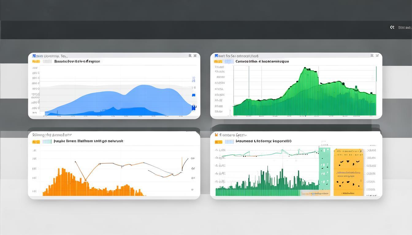Image resolution: width=412 pixels, height=235 pixels.
Task: Toggle the yellow legend badge in blue chart panel
Action: coord(36,62)
